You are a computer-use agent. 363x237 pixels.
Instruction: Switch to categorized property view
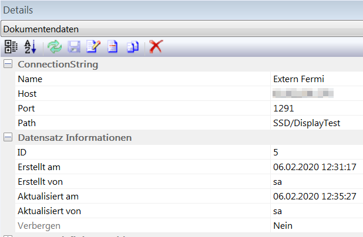[11, 47]
